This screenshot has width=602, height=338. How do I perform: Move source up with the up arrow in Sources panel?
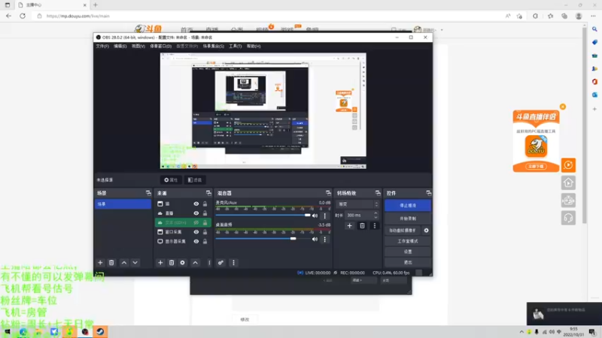click(x=196, y=262)
